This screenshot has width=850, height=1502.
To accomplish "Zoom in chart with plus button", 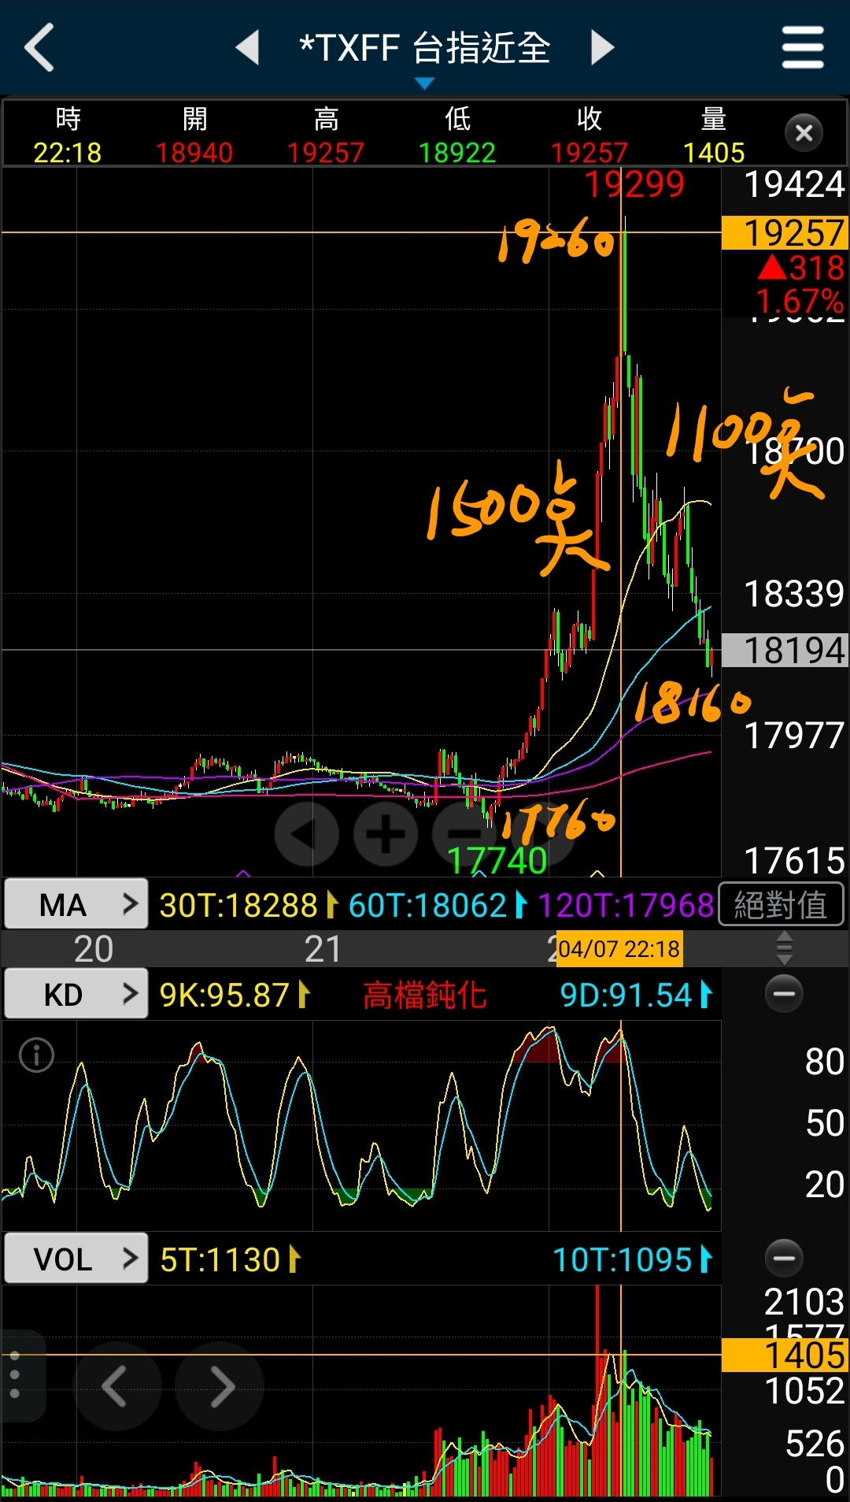I will [386, 834].
